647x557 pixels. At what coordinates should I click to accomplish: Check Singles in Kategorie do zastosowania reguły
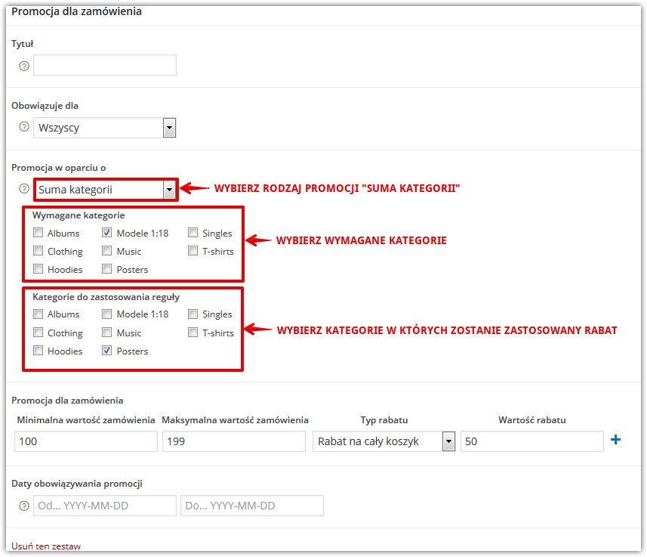click(193, 314)
